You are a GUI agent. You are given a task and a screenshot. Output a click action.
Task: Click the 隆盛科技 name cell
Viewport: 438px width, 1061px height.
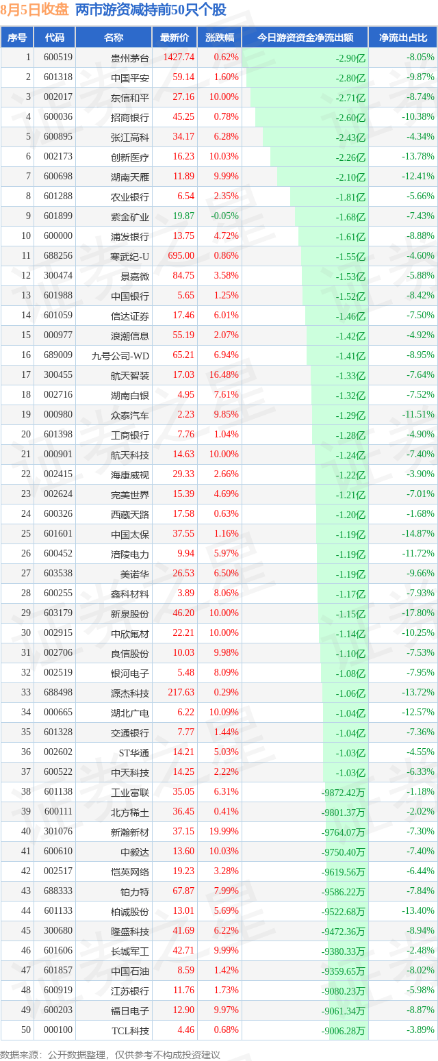pos(130,931)
